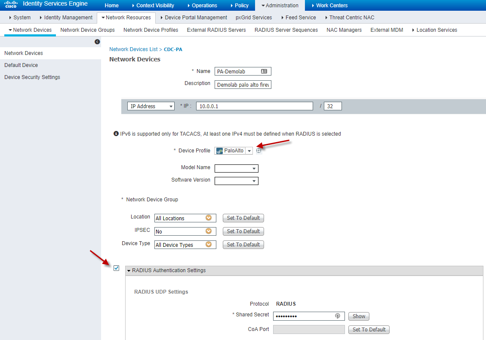Open Network Resources submenu
This screenshot has height=340, width=486.
pyautogui.click(x=126, y=18)
